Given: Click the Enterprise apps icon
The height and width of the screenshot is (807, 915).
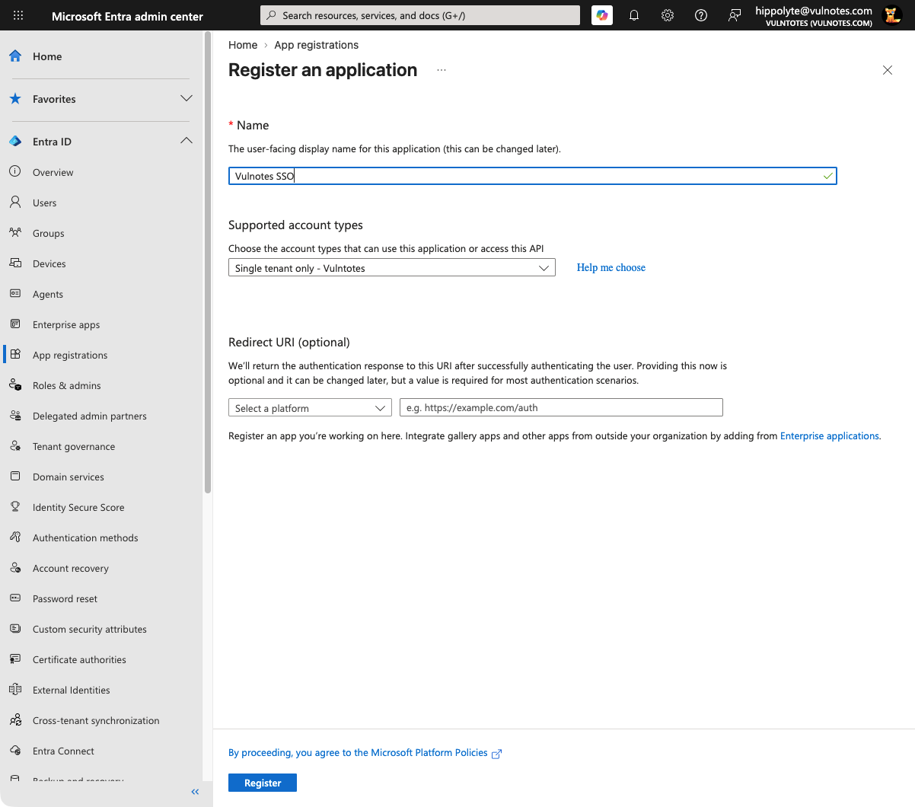Looking at the screenshot, I should (x=15, y=324).
